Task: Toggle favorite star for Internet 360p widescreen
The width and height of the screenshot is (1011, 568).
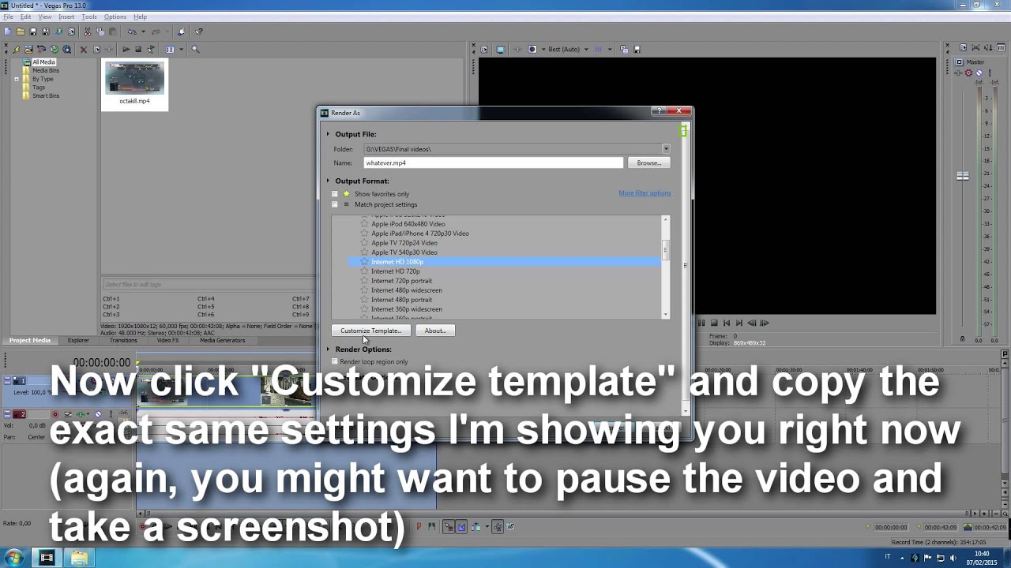Action: coord(364,309)
